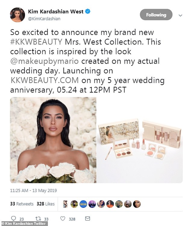This screenshot has width=191, height=226.
Task: Click the reply speech bubble icon
Action: pos(13,218)
